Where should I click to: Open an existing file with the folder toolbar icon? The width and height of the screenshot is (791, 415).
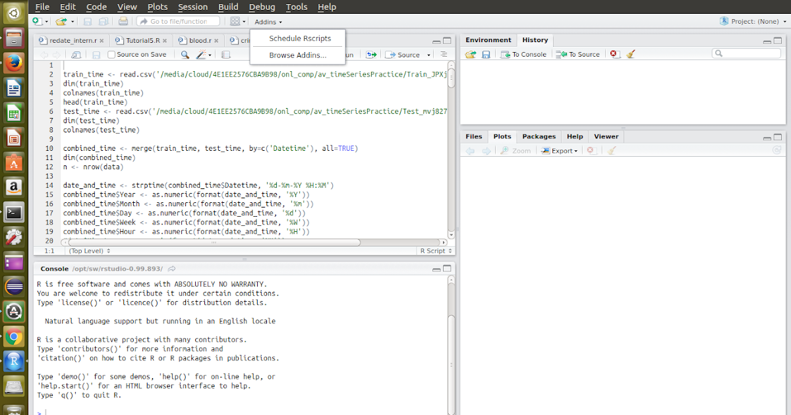[x=61, y=21]
